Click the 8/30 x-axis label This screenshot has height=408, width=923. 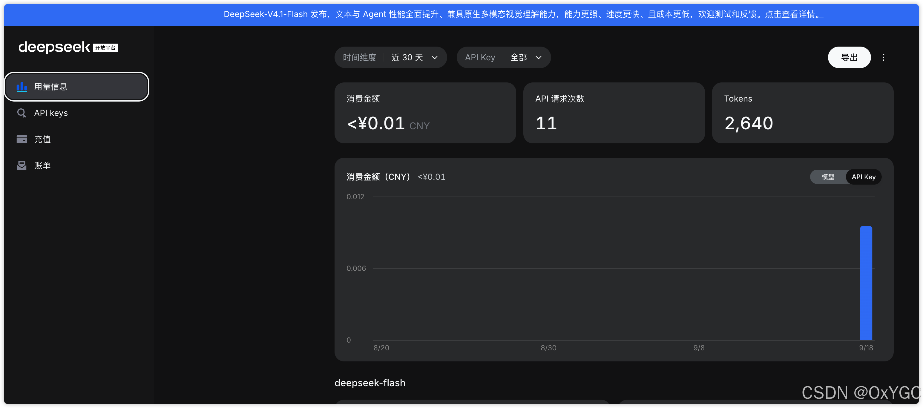click(548, 348)
